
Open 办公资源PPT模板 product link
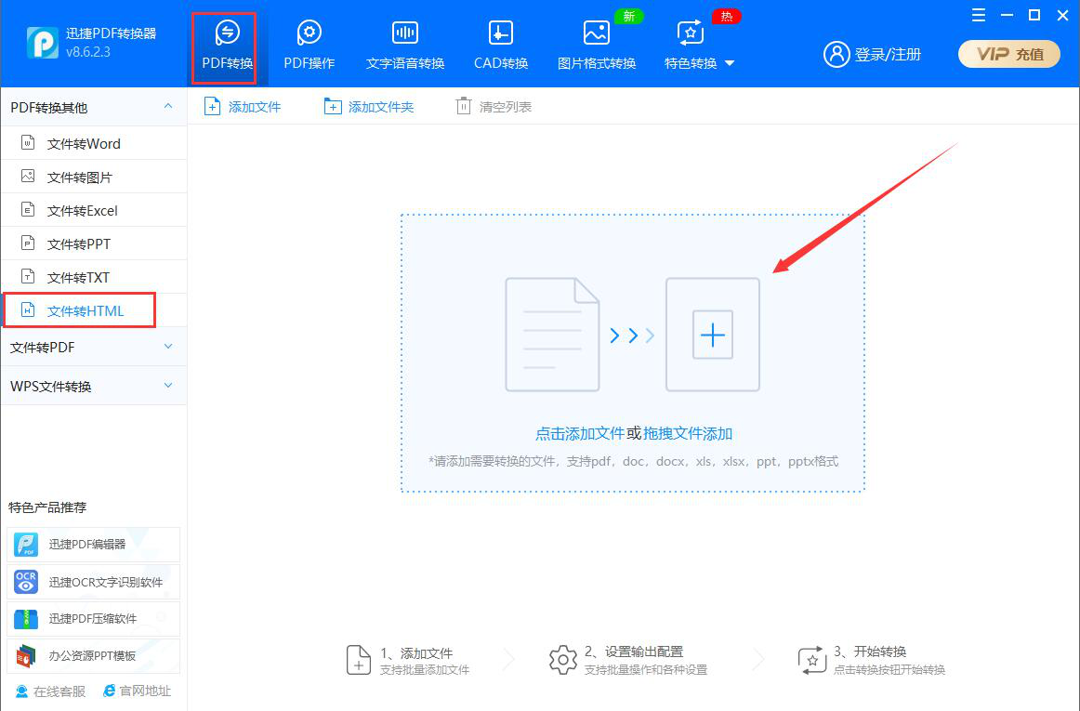pyautogui.click(x=94, y=656)
